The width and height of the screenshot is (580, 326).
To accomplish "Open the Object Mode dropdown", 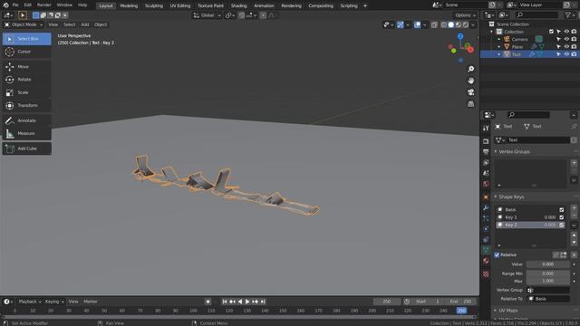I will coord(24,24).
